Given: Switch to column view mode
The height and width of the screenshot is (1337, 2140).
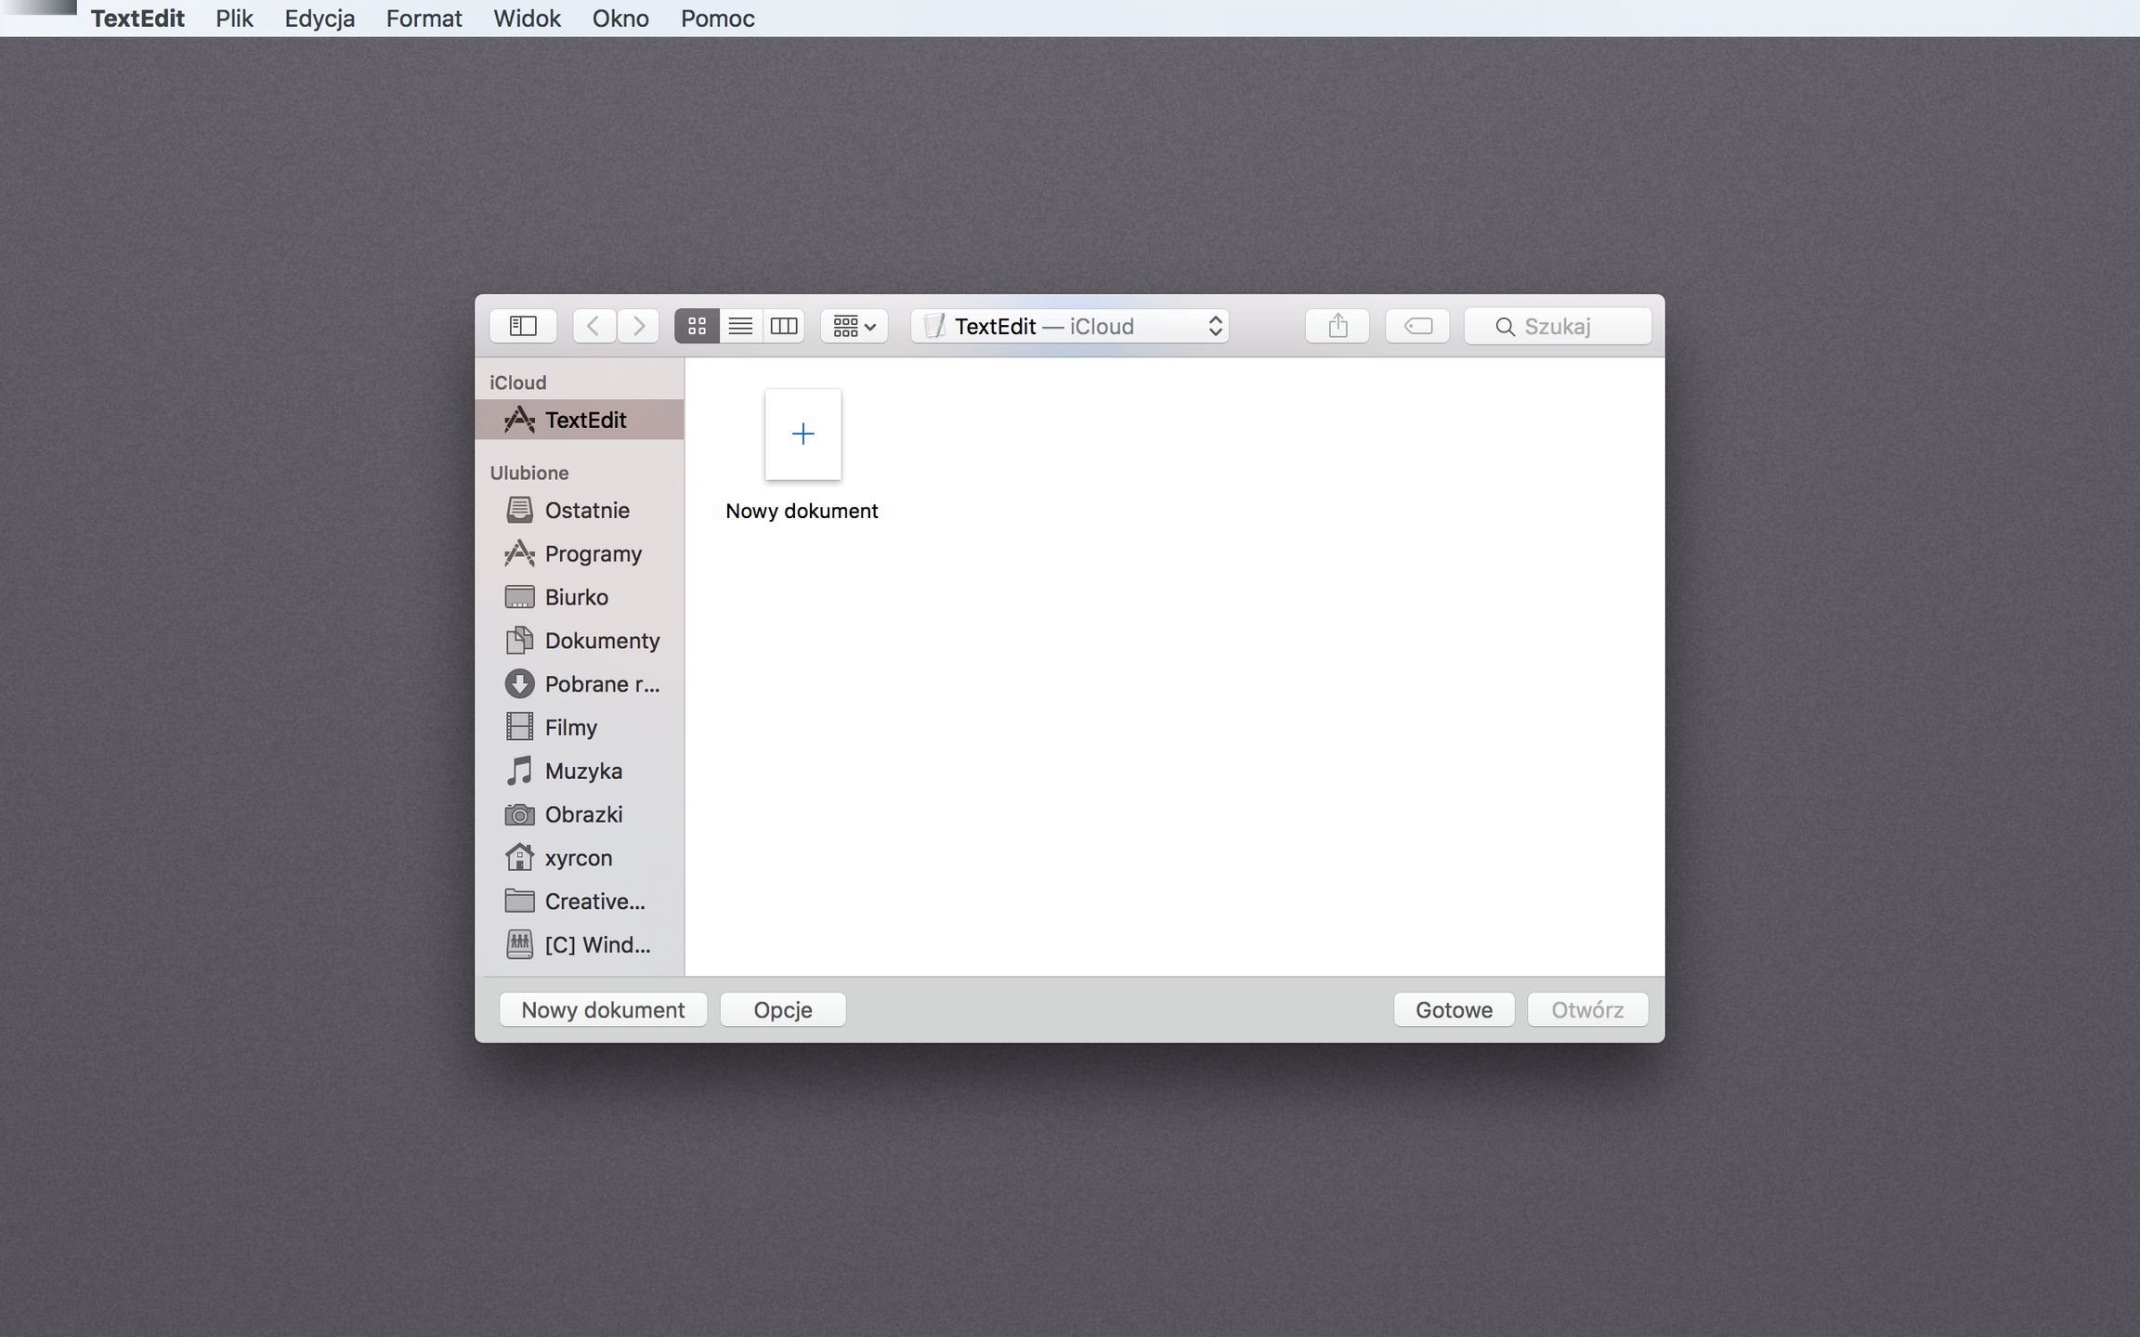Looking at the screenshot, I should (784, 326).
